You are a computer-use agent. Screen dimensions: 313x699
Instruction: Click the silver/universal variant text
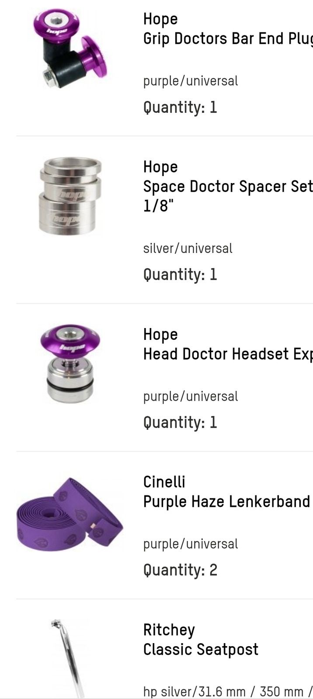(188, 248)
